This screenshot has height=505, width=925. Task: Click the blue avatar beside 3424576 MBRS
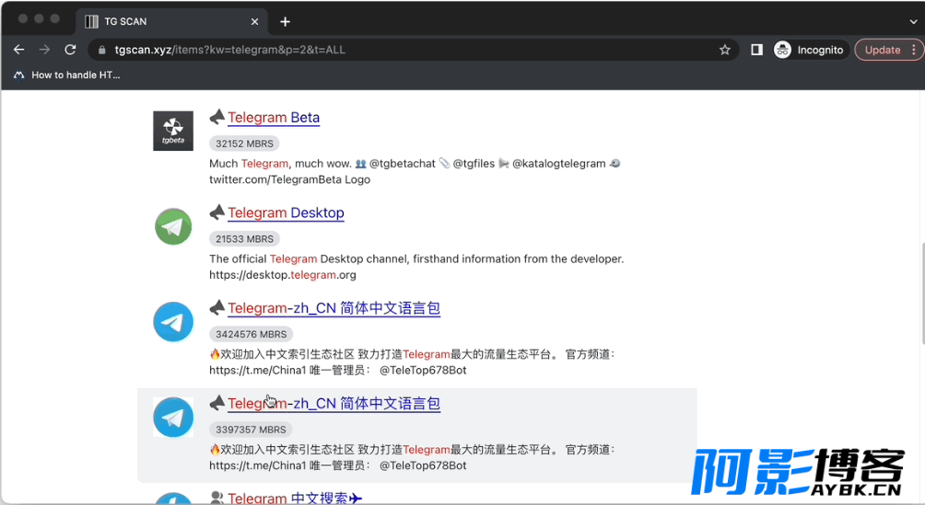coord(173,322)
